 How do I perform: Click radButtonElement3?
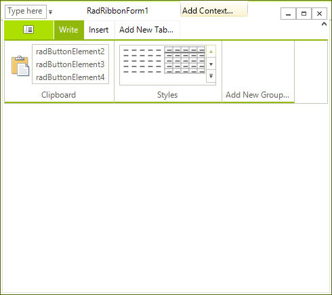click(x=70, y=64)
